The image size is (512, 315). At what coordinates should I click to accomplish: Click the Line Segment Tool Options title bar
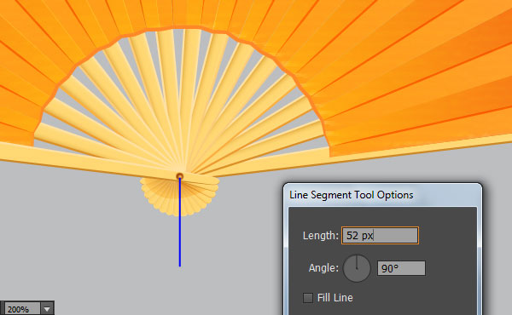[x=382, y=195]
